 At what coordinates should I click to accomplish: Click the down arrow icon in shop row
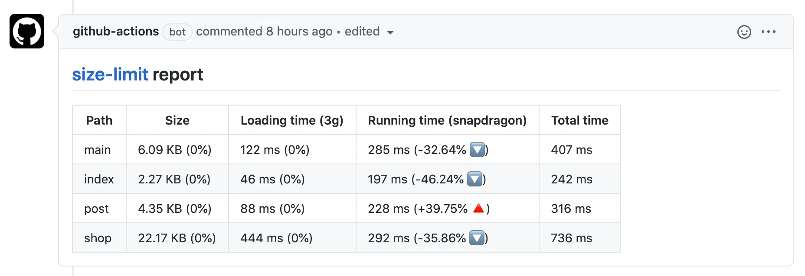(477, 238)
